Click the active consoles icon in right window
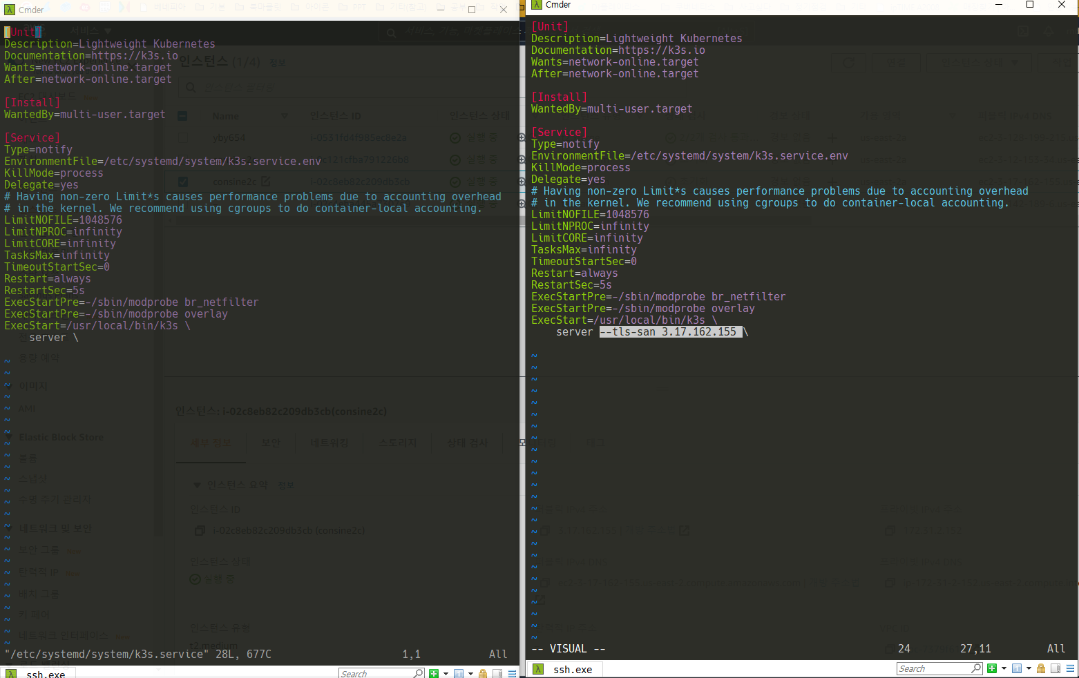This screenshot has height=678, width=1079. [x=1017, y=668]
